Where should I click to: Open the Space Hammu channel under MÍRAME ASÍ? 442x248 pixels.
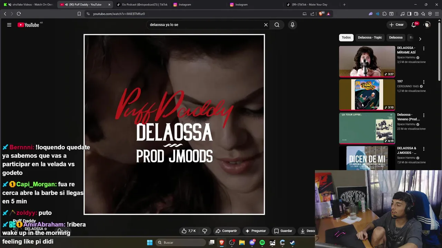[x=406, y=58]
